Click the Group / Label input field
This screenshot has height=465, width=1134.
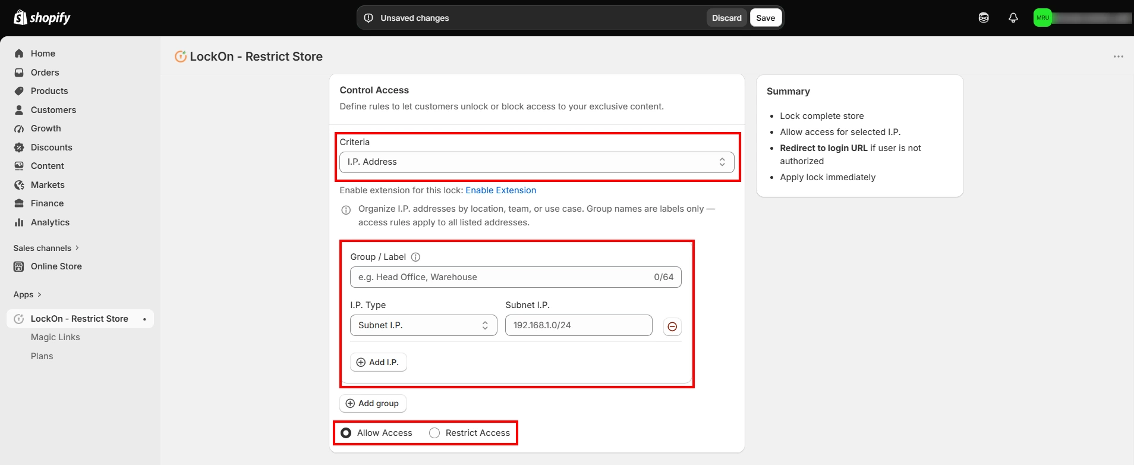tap(516, 277)
